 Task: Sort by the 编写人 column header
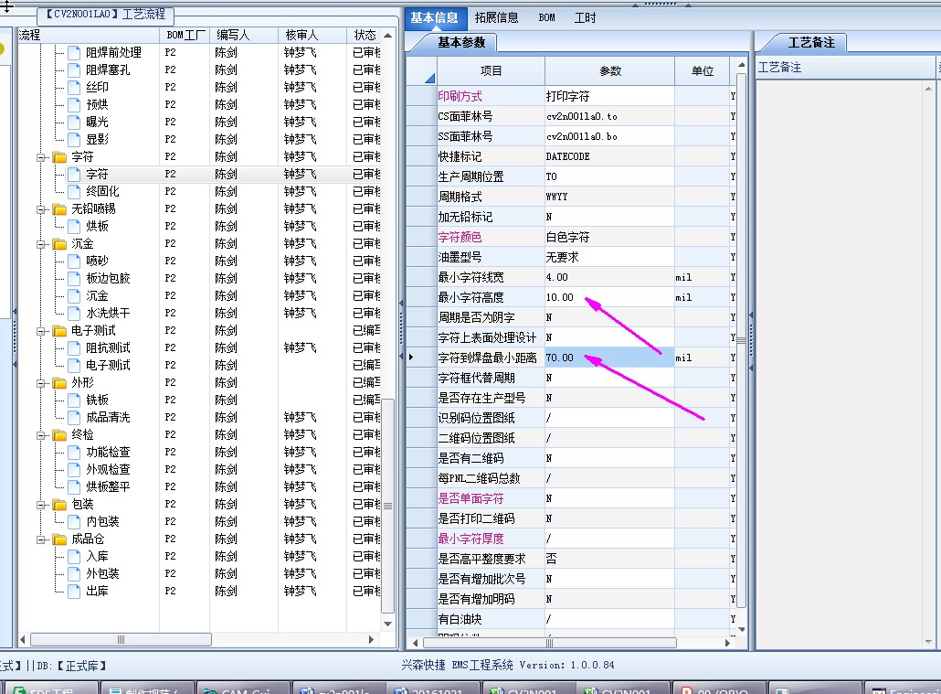[x=244, y=36]
